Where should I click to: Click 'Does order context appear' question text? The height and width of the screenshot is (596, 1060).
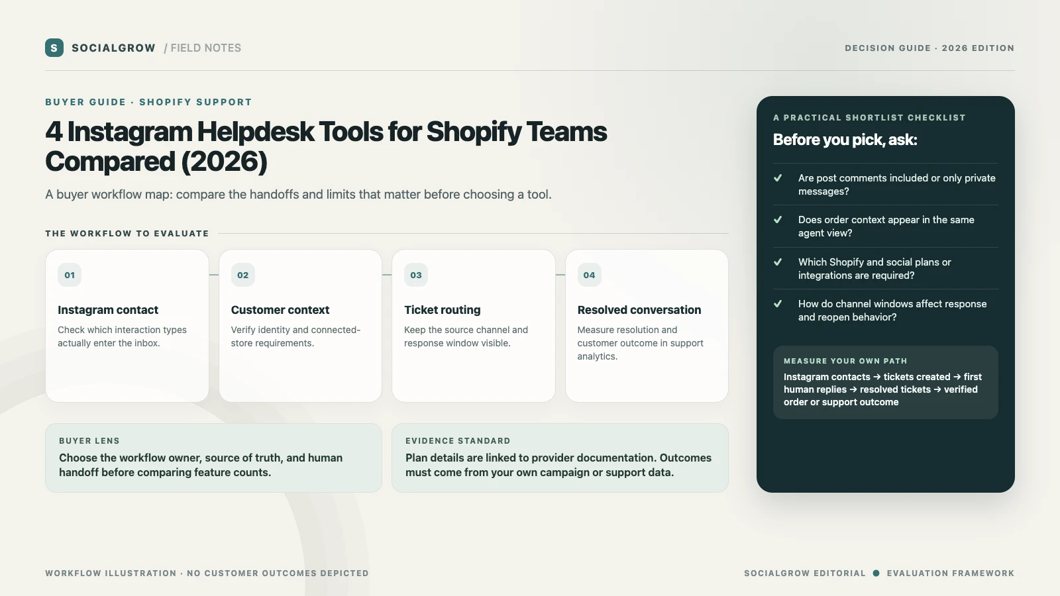(x=886, y=226)
